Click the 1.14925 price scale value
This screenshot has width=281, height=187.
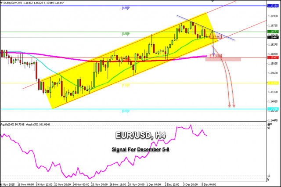[x=273, y=101]
